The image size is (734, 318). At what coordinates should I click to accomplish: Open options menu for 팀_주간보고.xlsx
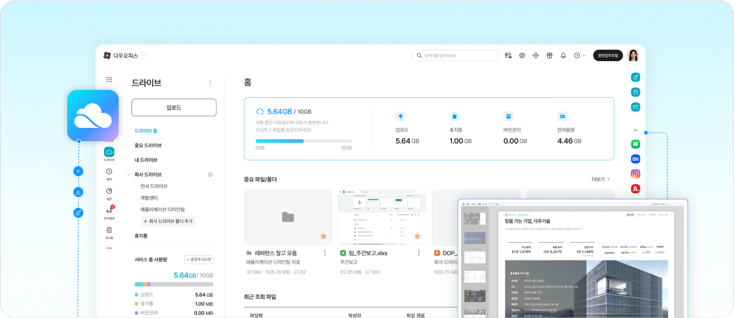[418, 253]
